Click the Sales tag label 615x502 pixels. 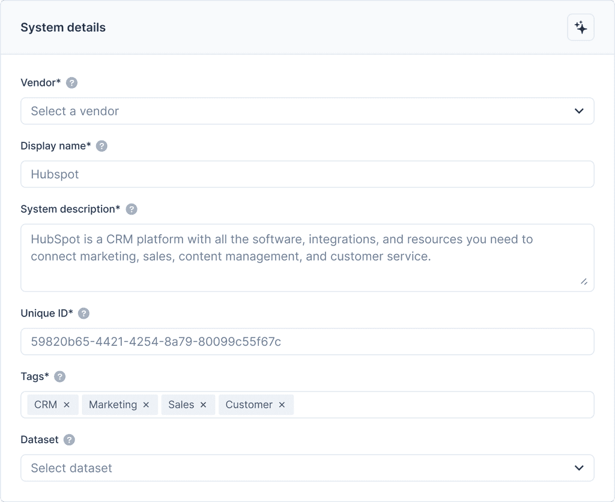[181, 405]
